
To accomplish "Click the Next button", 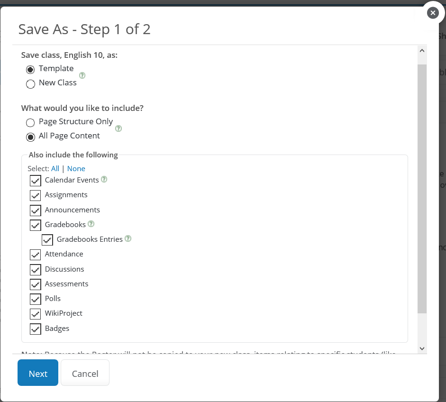I will coord(38,373).
